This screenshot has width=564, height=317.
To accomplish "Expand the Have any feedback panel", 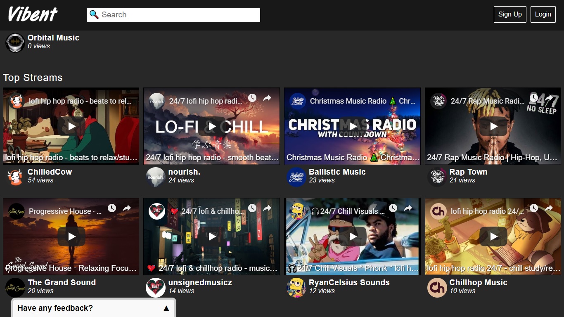I will [94, 308].
